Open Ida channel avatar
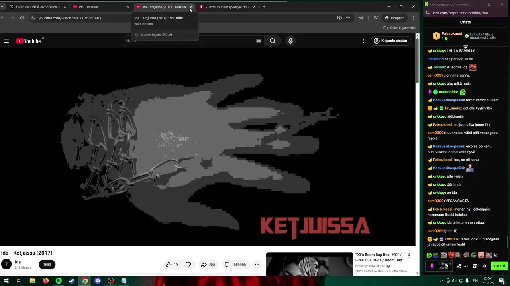 click(x=6, y=264)
